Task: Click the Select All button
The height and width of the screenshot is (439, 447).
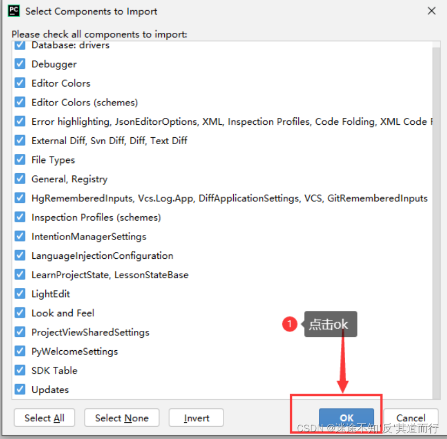Action: [45, 417]
